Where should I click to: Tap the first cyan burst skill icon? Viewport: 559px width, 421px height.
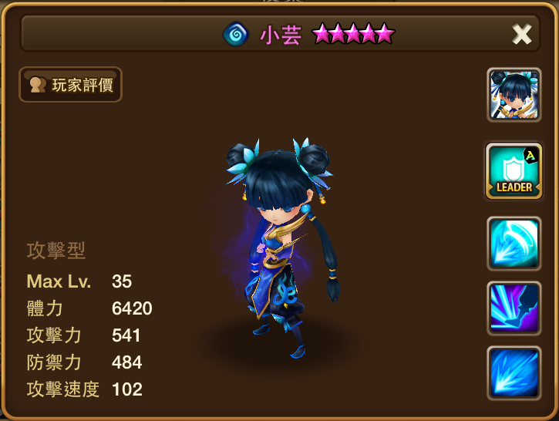(514, 244)
